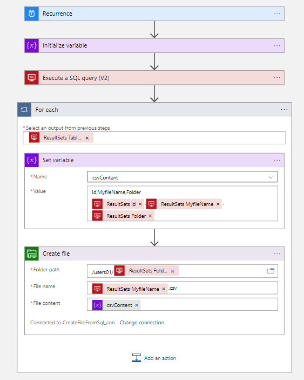Click the Change connection link
Image resolution: width=304 pixels, height=380 pixels.
pyautogui.click(x=143, y=323)
